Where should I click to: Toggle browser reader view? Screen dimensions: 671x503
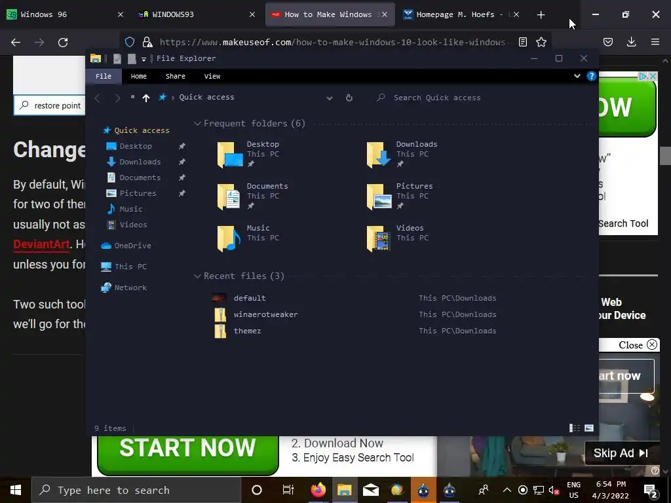point(522,42)
